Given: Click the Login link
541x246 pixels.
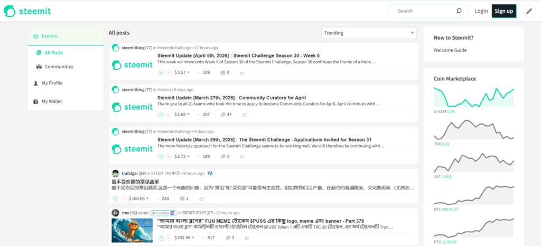Looking at the screenshot, I should 481,11.
